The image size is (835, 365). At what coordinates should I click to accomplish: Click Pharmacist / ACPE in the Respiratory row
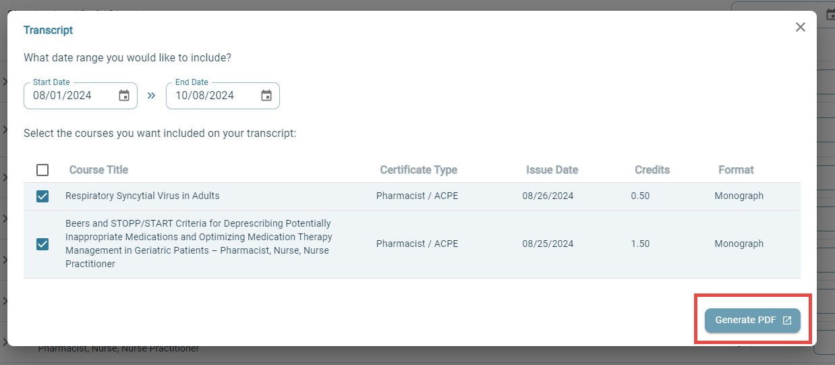tap(417, 196)
